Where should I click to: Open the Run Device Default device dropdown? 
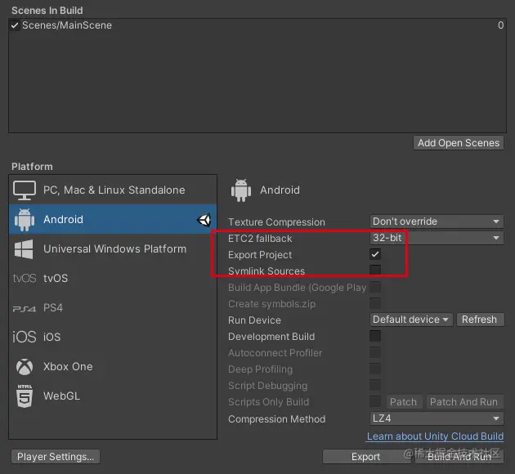tap(411, 320)
